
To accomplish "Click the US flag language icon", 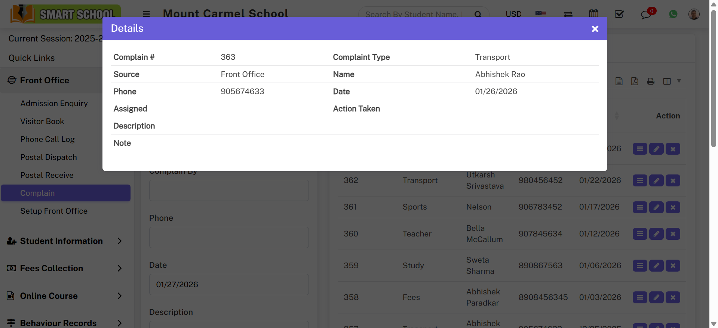I will [540, 14].
